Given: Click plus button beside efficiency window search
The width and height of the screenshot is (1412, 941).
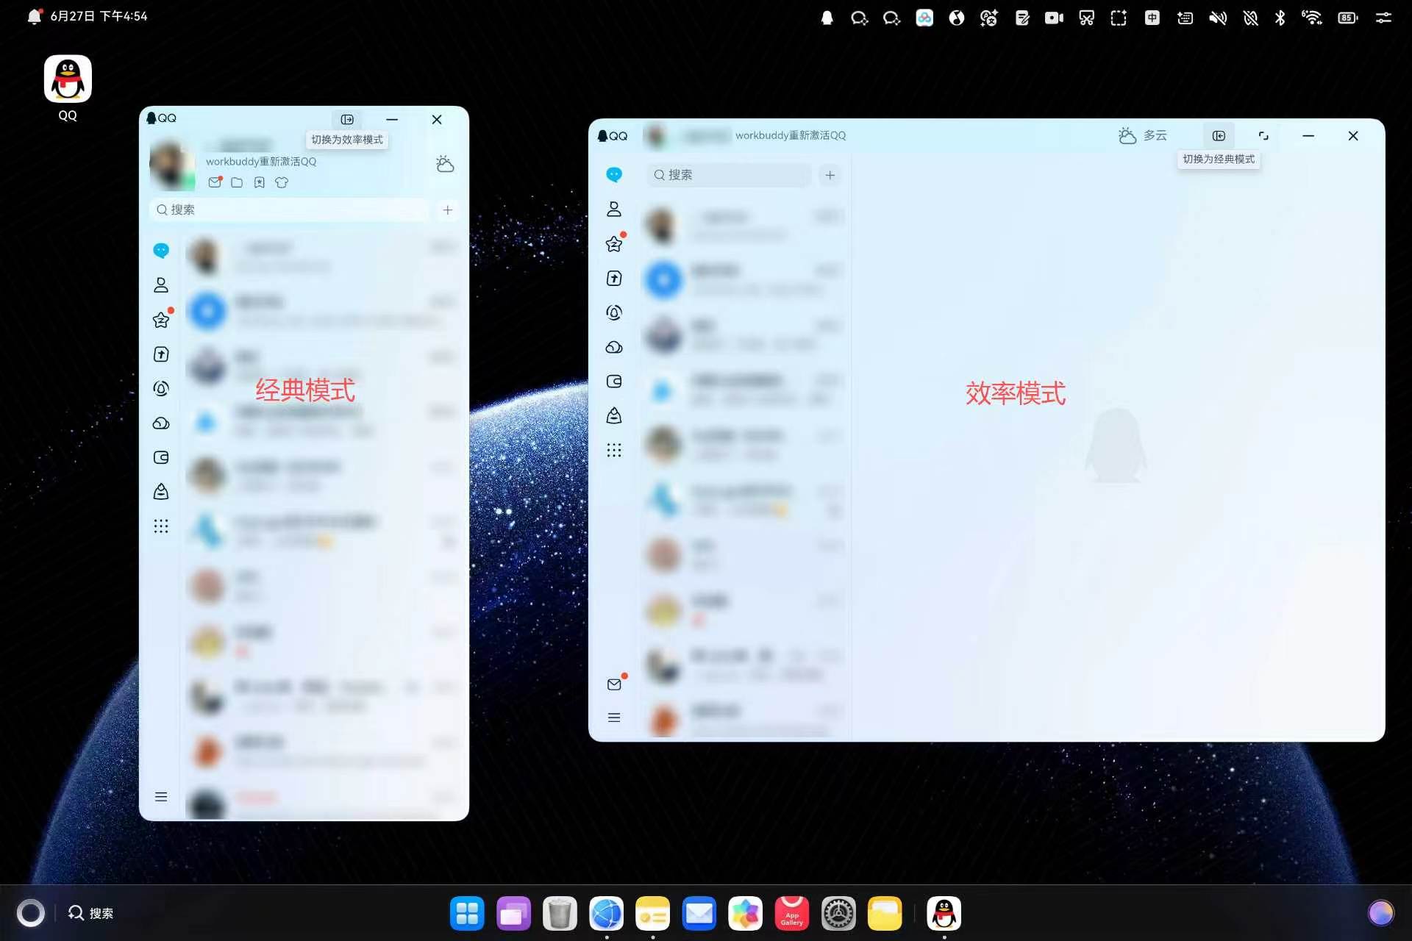Looking at the screenshot, I should [x=830, y=175].
